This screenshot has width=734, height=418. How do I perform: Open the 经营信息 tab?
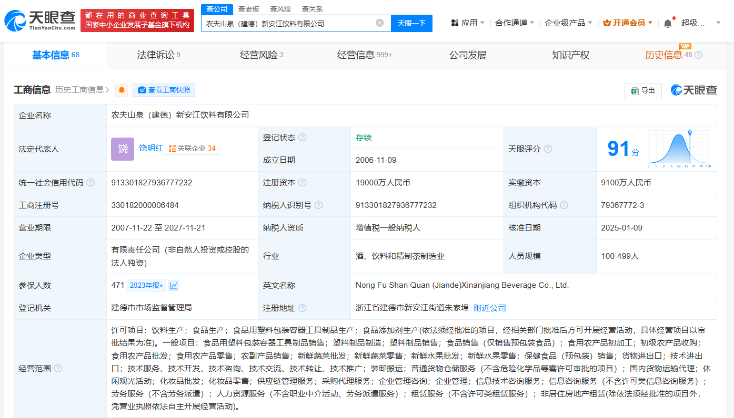tap(365, 55)
